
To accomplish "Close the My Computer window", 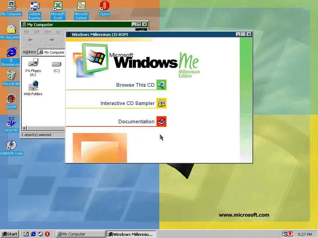I will pos(145,24).
